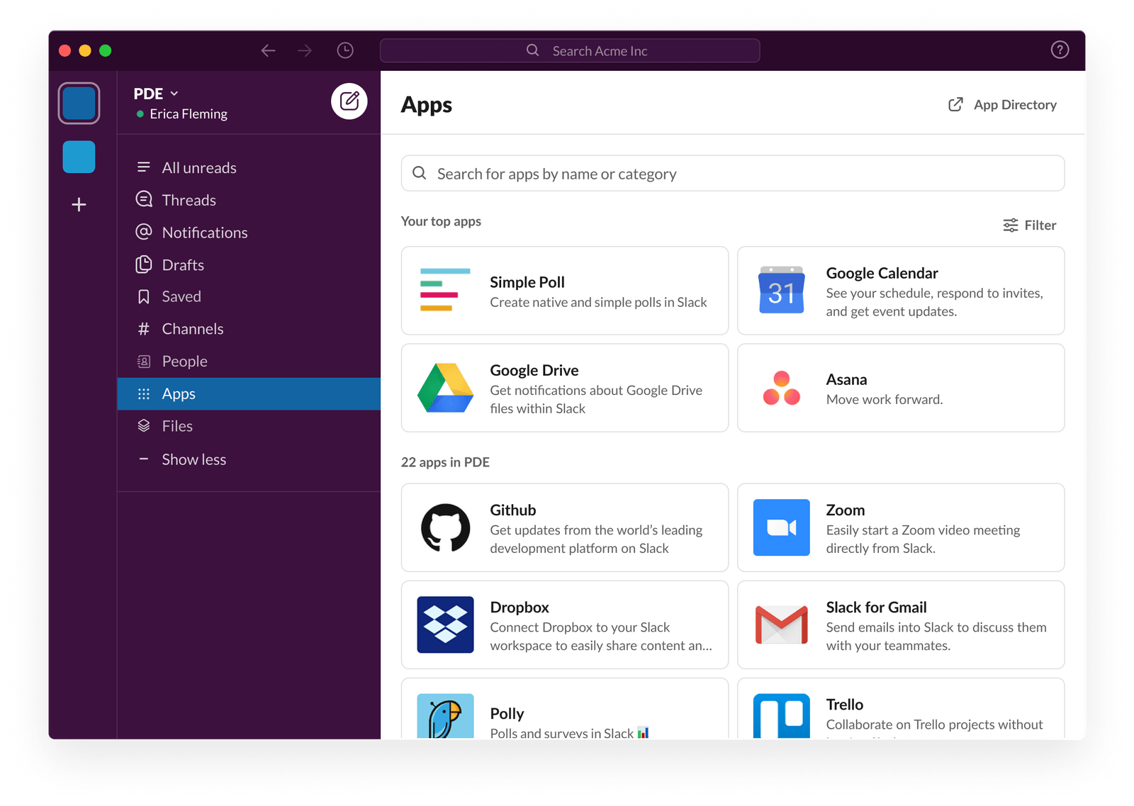Open the history clock icon in the toolbar

pyautogui.click(x=345, y=50)
